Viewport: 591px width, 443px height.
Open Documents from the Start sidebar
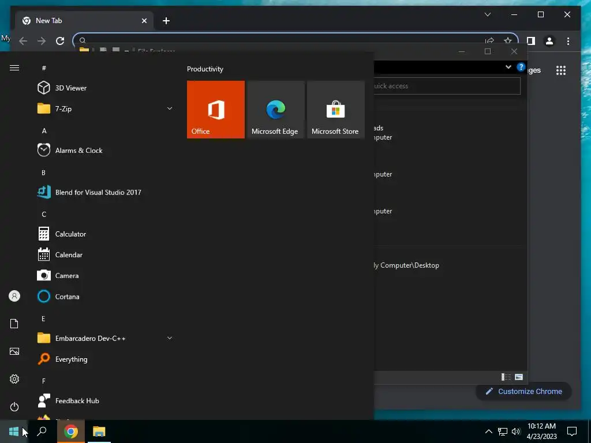click(14, 324)
